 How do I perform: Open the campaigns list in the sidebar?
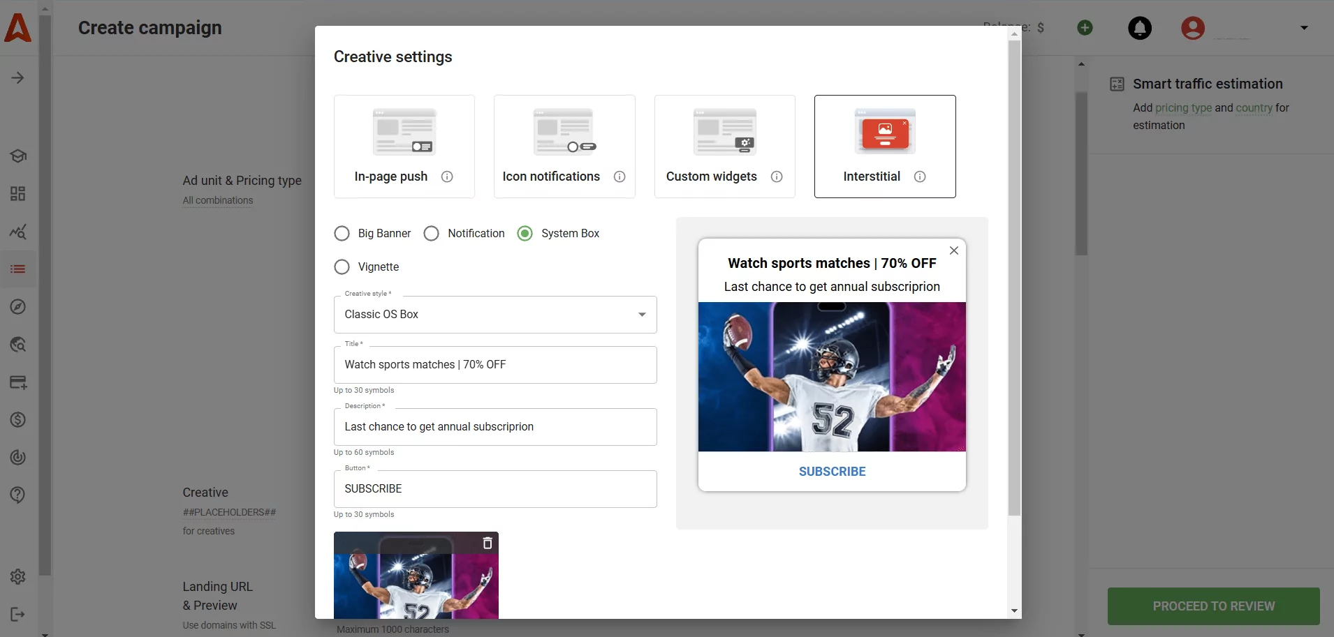17,269
